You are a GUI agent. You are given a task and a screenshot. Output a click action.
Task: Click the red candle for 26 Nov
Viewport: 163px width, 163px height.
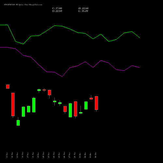(65, 109)
